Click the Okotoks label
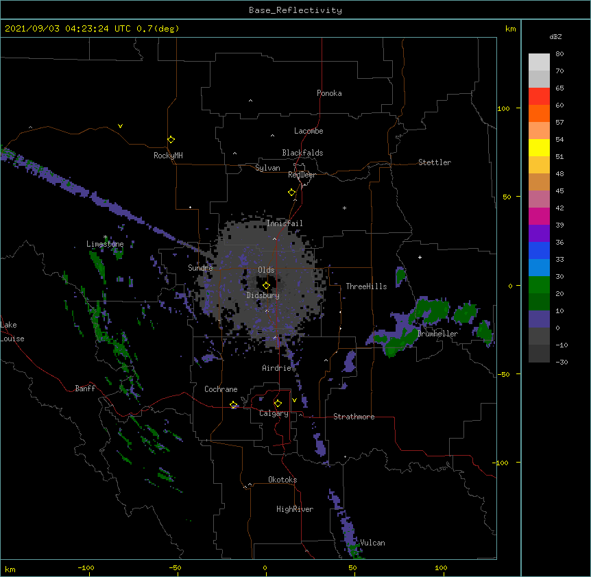Viewport: 591px width, 577px height. point(282,480)
